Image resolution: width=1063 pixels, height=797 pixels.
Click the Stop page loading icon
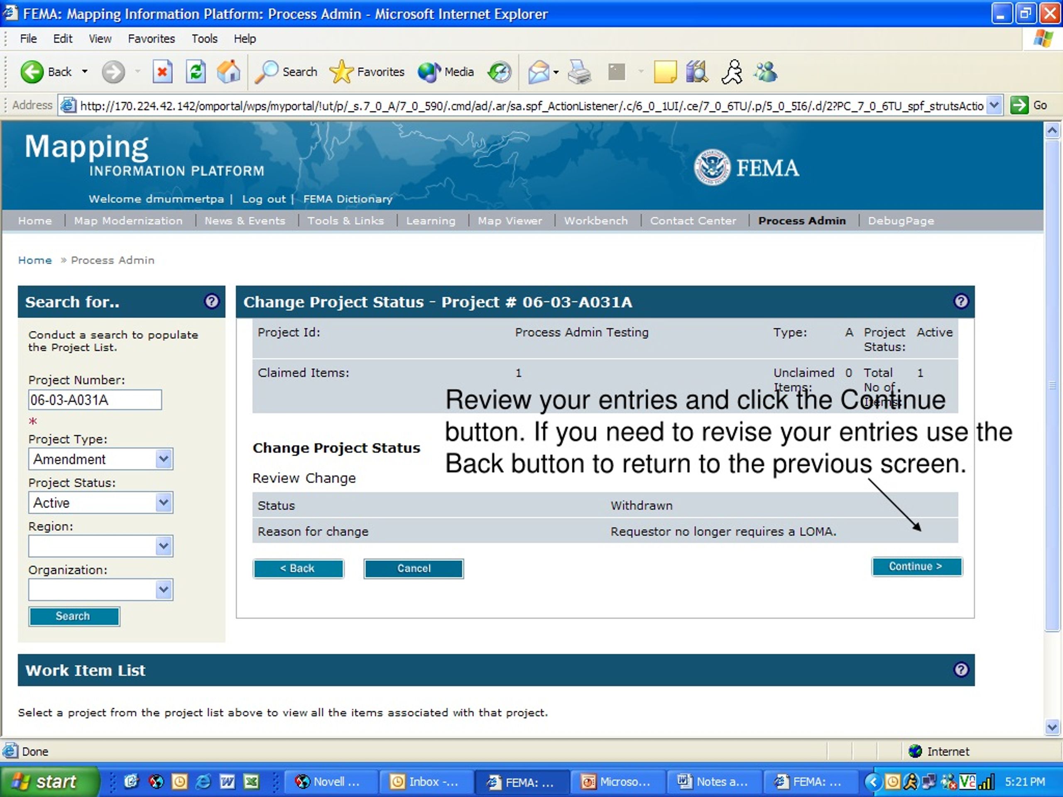[x=162, y=72]
